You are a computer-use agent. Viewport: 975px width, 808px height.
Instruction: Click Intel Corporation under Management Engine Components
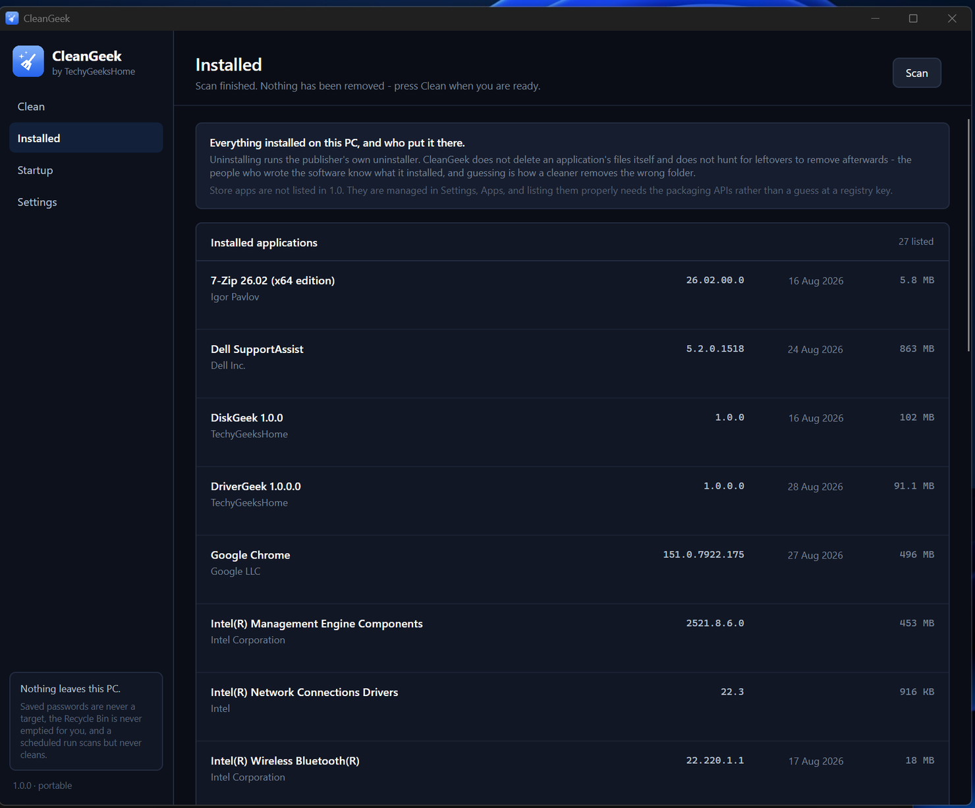(248, 639)
